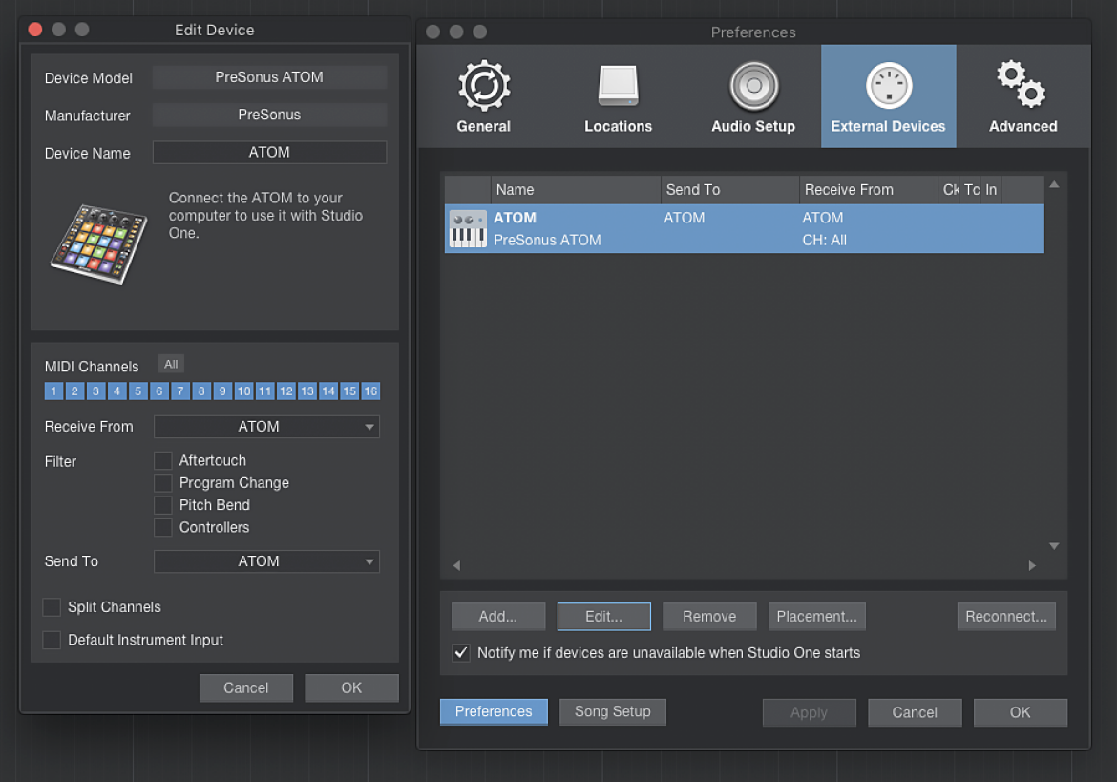Click Apply in Preferences window
This screenshot has height=782, width=1117.
[810, 712]
